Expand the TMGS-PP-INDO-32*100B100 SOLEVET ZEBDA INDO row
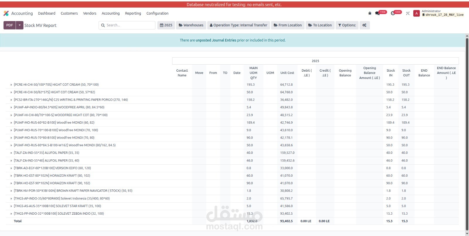 point(11,214)
